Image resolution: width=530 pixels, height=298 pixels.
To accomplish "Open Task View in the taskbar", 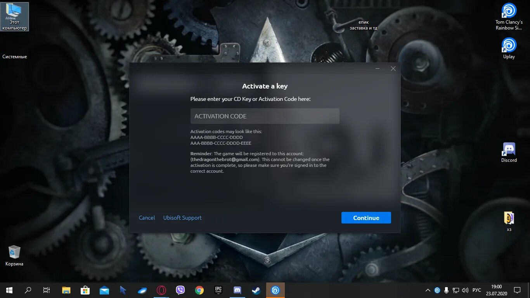I will pos(47,290).
